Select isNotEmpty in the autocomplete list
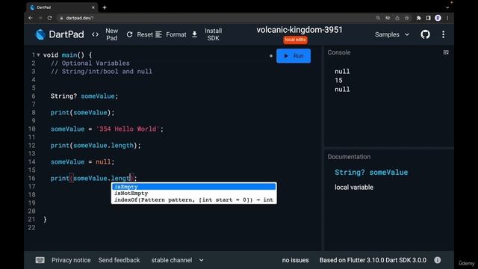The height and width of the screenshot is (269, 478). [x=194, y=193]
